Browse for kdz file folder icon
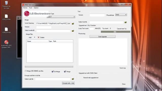The height and width of the screenshot is (91, 162). (x=126, y=22)
